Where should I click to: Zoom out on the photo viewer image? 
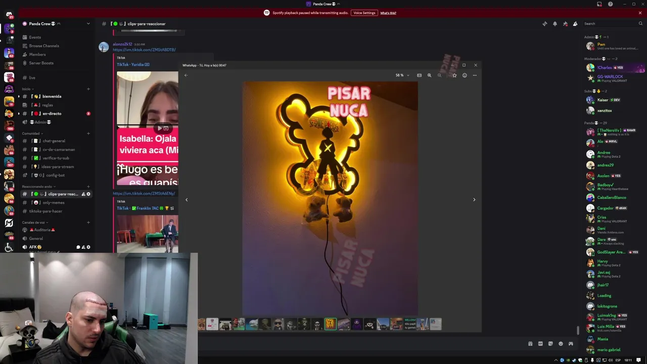tap(439, 75)
